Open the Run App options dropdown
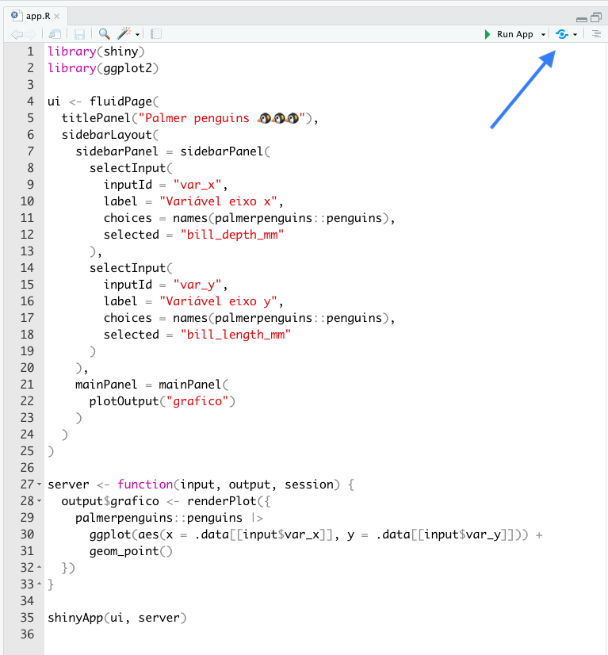608x655 pixels. pyautogui.click(x=543, y=34)
